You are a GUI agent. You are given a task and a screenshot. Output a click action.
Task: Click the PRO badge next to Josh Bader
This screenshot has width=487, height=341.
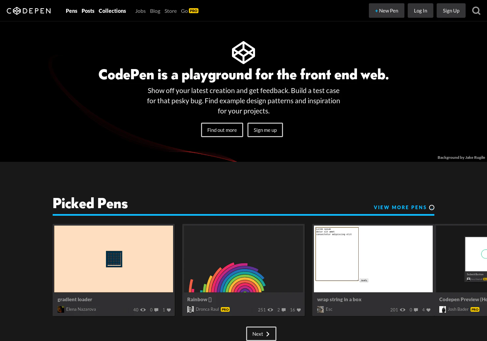click(475, 309)
